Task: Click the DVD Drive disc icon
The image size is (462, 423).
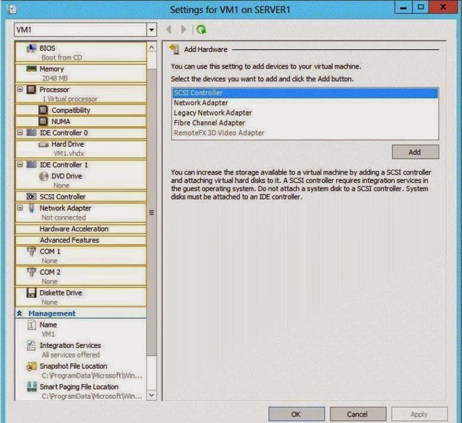Action: pos(44,176)
